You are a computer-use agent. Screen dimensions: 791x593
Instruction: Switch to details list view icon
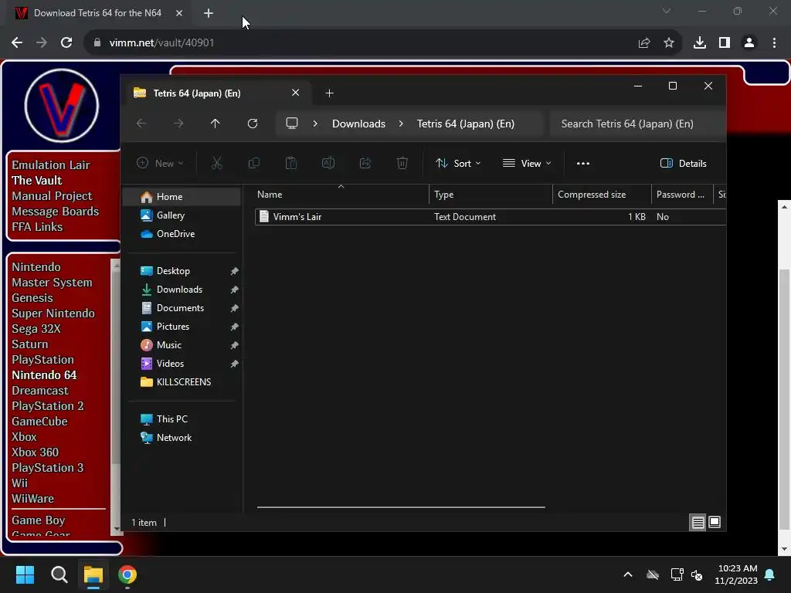(x=698, y=523)
